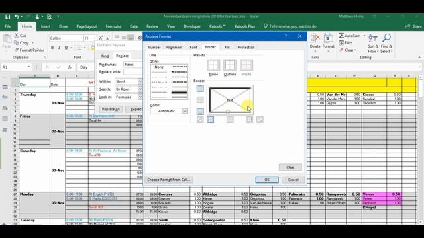Image resolution: width=424 pixels, height=238 pixels.
Task: Open the Within Sheet dropdown
Action: pos(140,81)
